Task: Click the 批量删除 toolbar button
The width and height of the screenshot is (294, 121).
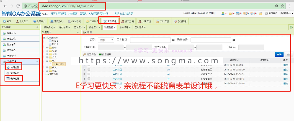Action: click(x=105, y=54)
